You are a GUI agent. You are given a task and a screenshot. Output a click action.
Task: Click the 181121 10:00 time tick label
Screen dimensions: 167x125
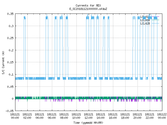click(76, 116)
